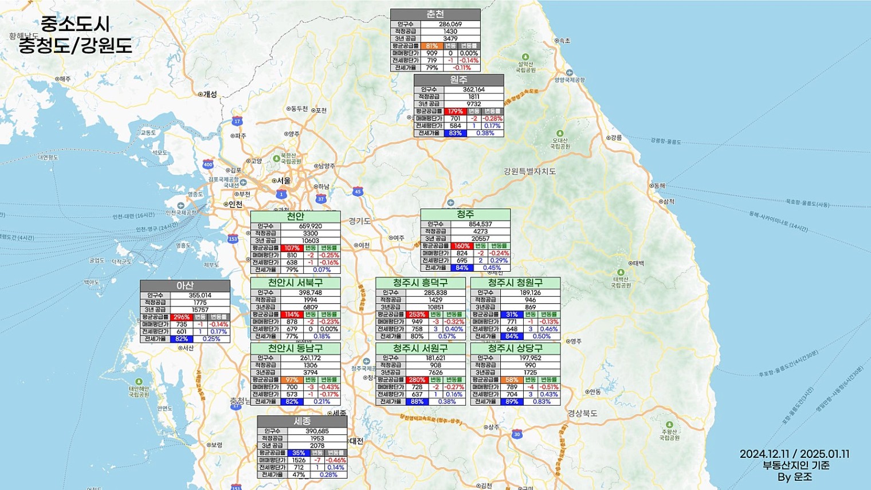Click the Yangyang International Airport plane icon
Screen dimensions: 871x490
pos(569,73)
